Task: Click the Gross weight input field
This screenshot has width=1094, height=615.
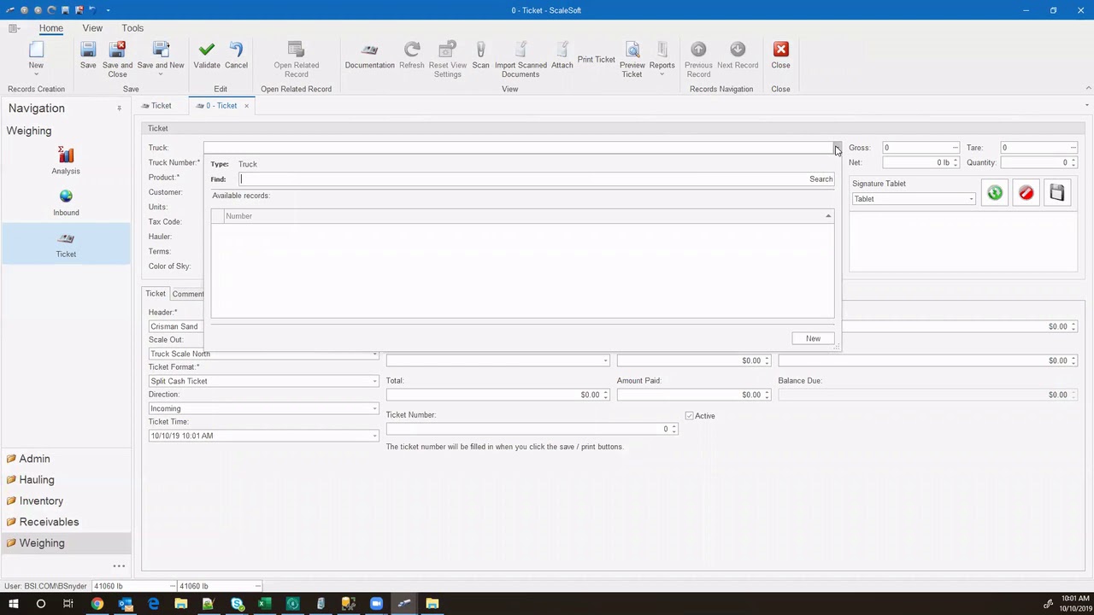Action: tap(920, 148)
